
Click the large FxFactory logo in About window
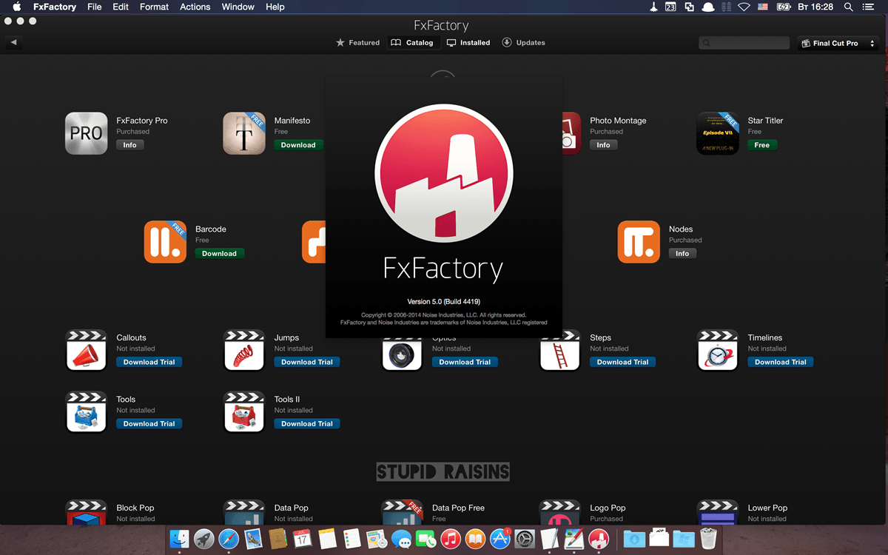tap(443, 172)
